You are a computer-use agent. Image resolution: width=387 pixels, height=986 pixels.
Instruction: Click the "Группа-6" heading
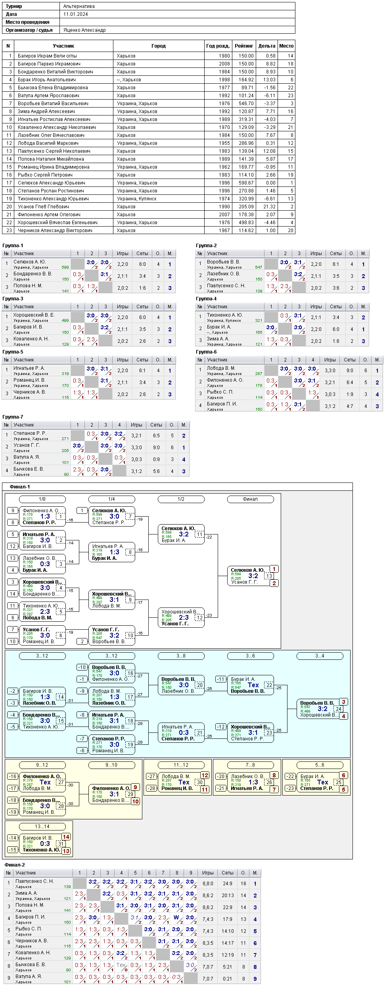coord(206,352)
